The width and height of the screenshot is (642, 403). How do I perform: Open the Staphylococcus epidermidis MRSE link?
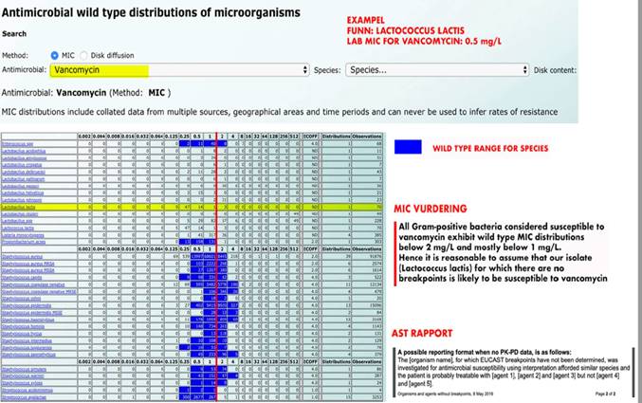click(x=32, y=313)
